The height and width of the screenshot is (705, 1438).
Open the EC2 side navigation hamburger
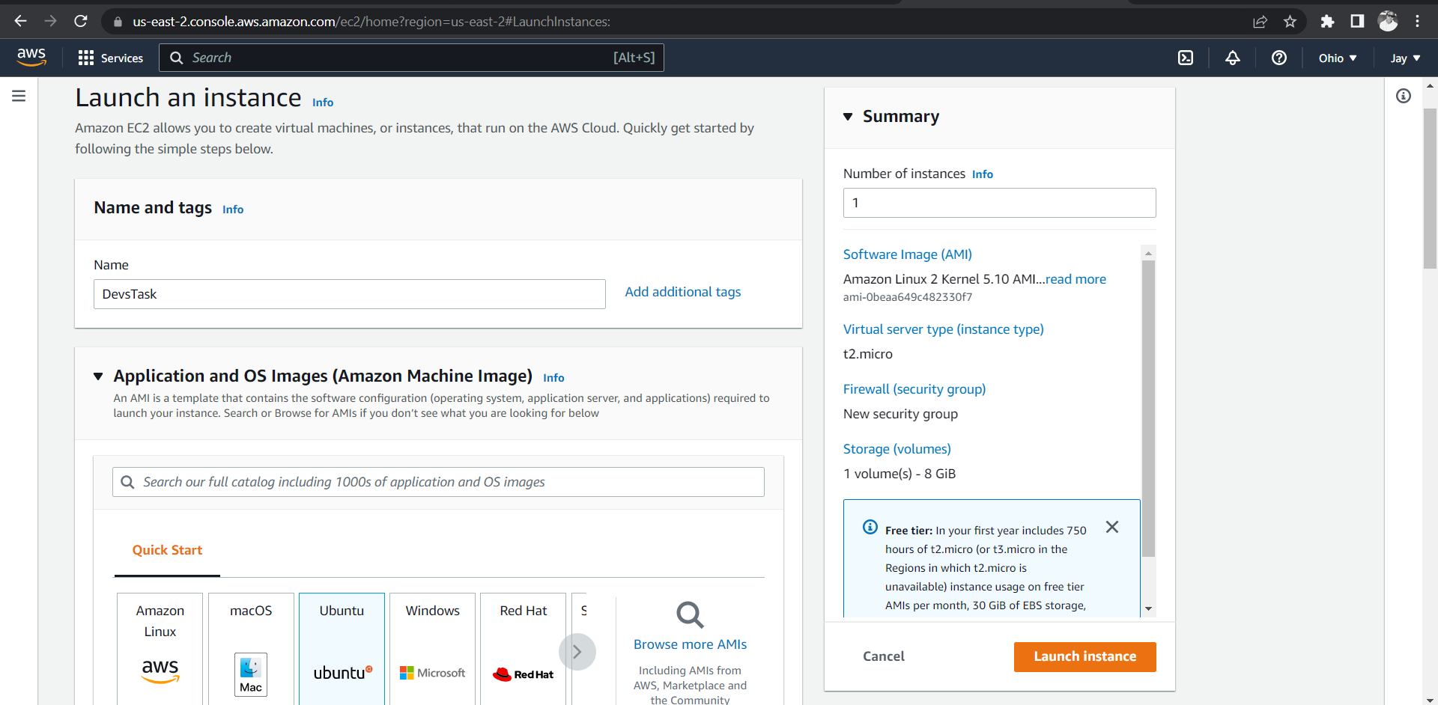[x=18, y=96]
